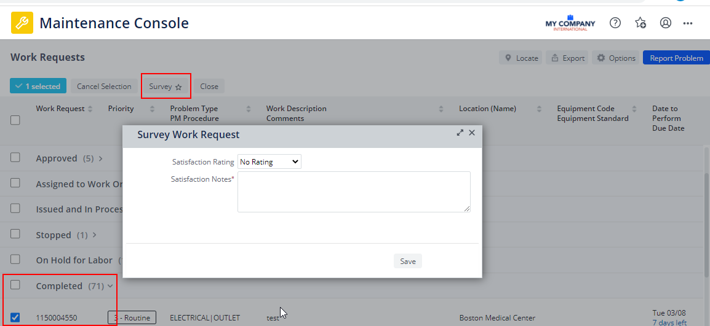Expand the Approved group
The image size is (710, 326).
coord(101,158)
